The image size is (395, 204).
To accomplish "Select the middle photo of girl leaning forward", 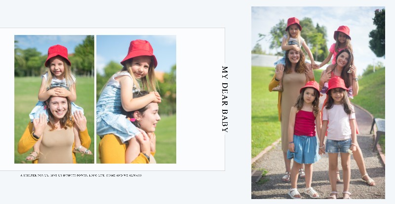I will (136, 99).
